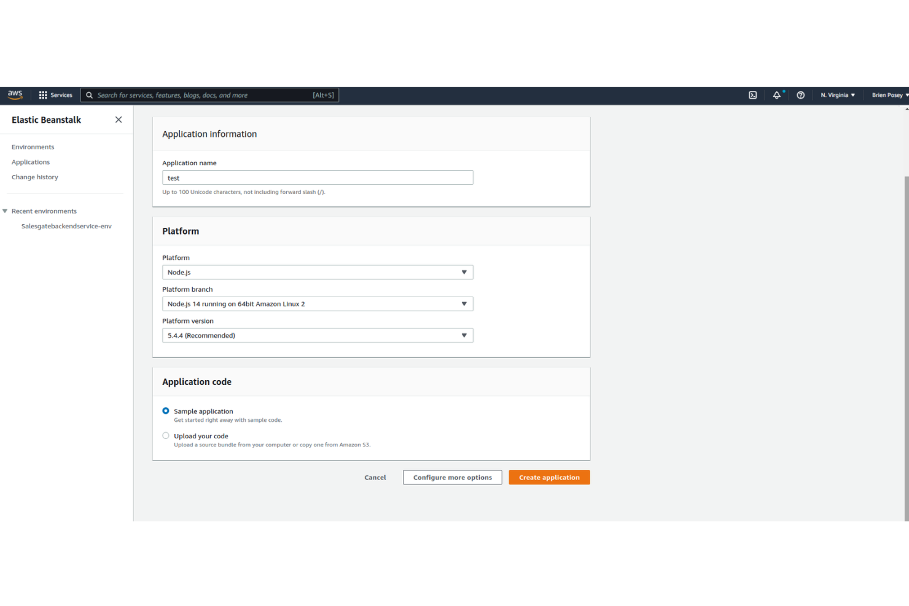Open the notifications bell icon

click(777, 95)
